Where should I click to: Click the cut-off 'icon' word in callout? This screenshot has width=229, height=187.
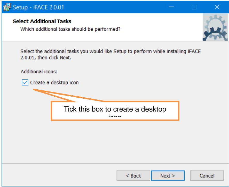coord(115,116)
